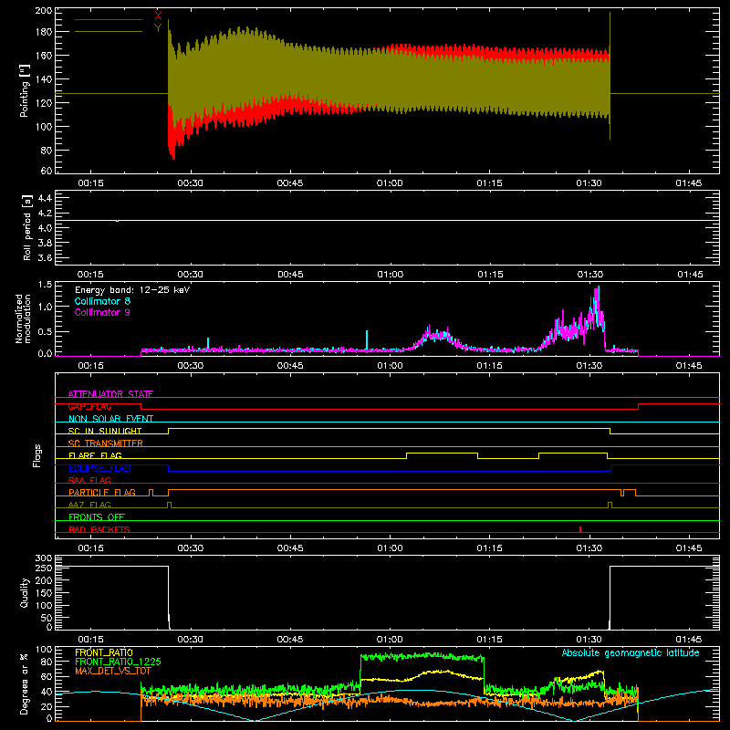Click the 'Energy band: 12-25 keV' text
This screenshot has width=730, height=730.
(x=132, y=290)
